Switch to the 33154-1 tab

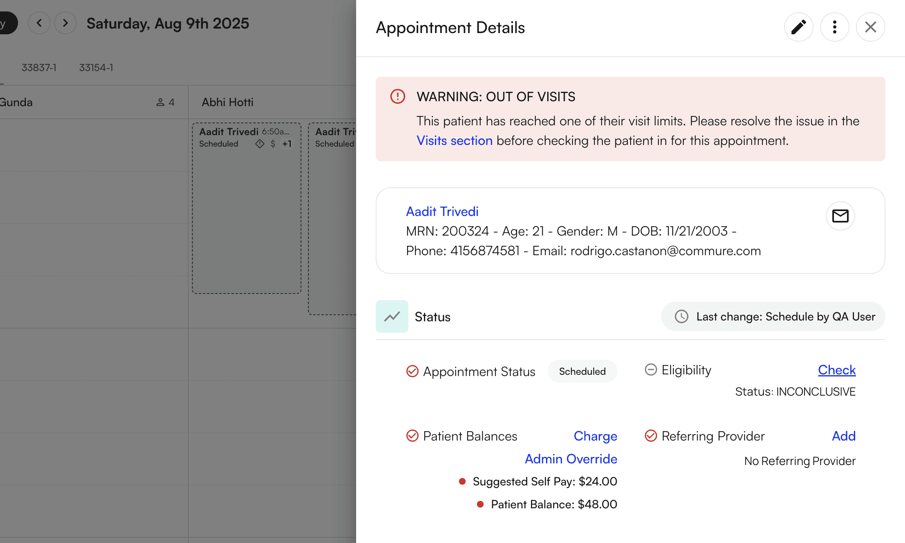click(x=96, y=67)
